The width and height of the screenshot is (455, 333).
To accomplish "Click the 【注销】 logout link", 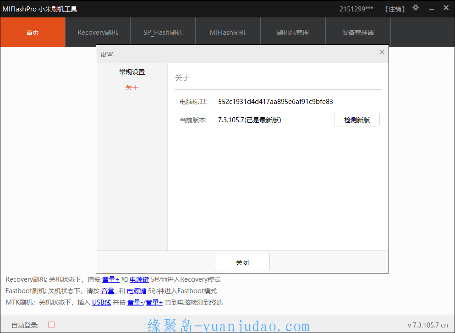I will (395, 9).
